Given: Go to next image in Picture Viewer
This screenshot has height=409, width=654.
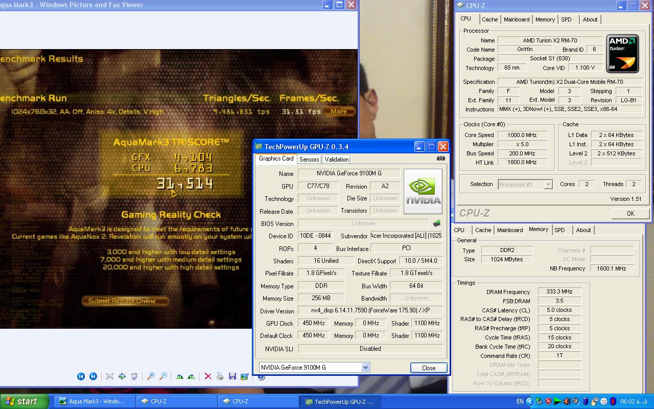Looking at the screenshot, I should 93,376.
